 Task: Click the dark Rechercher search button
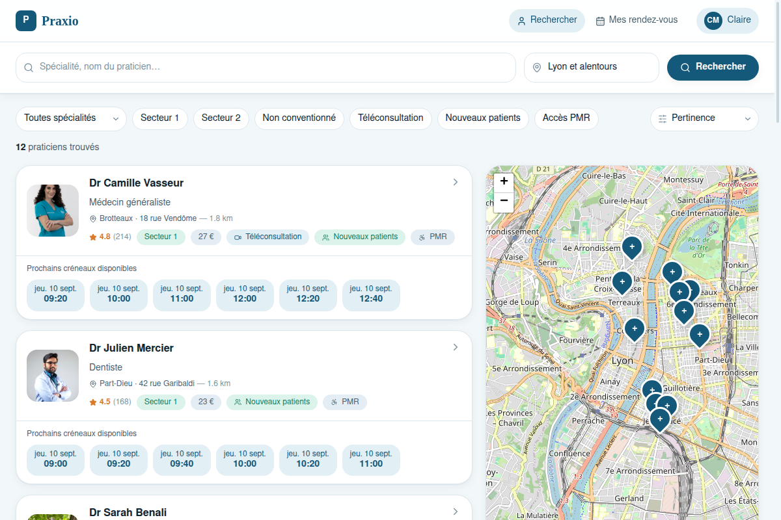click(713, 67)
